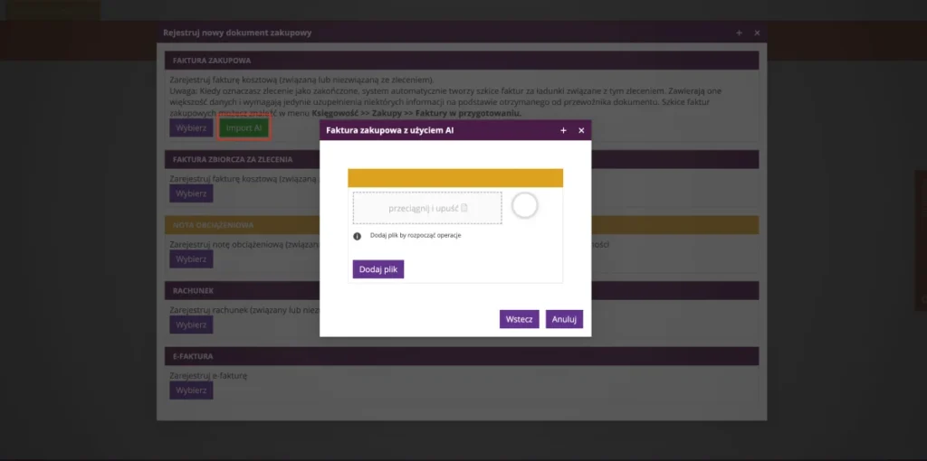927x461 pixels.
Task: Click the text Dodaj plik by rozpocząć operacje
Action: (x=416, y=236)
